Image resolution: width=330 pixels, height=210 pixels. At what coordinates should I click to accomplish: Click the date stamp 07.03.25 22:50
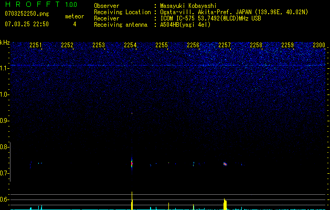tap(26, 24)
